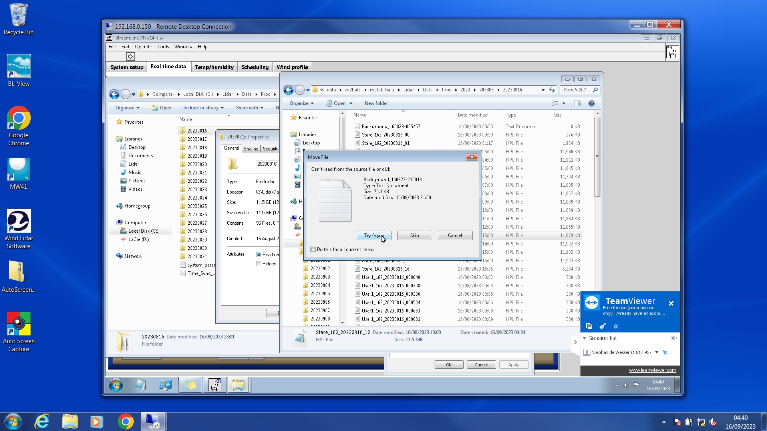Toggle the Read-only attribute checkbox
767x431 pixels.
pyautogui.click(x=258, y=255)
